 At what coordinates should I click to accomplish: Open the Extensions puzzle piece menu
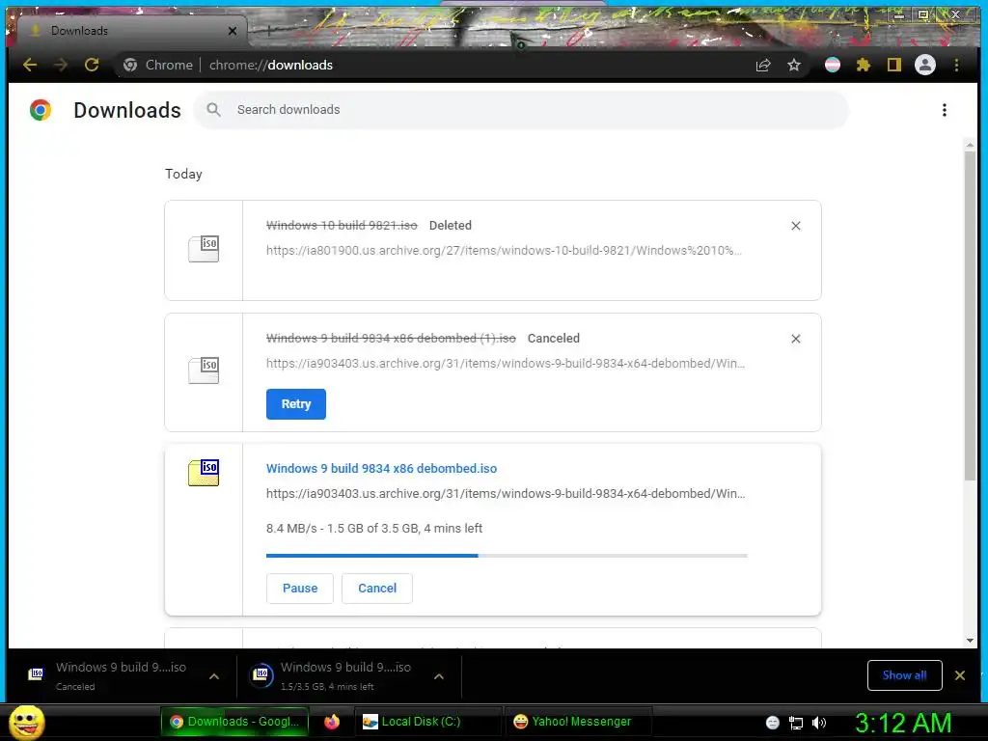[864, 65]
